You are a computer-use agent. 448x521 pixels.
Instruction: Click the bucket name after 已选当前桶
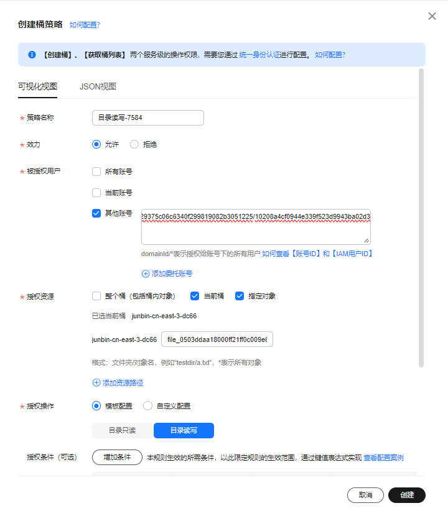point(164,316)
